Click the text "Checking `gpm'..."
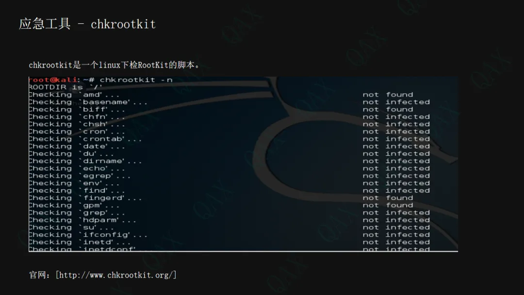The height and width of the screenshot is (295, 524). [x=74, y=205]
